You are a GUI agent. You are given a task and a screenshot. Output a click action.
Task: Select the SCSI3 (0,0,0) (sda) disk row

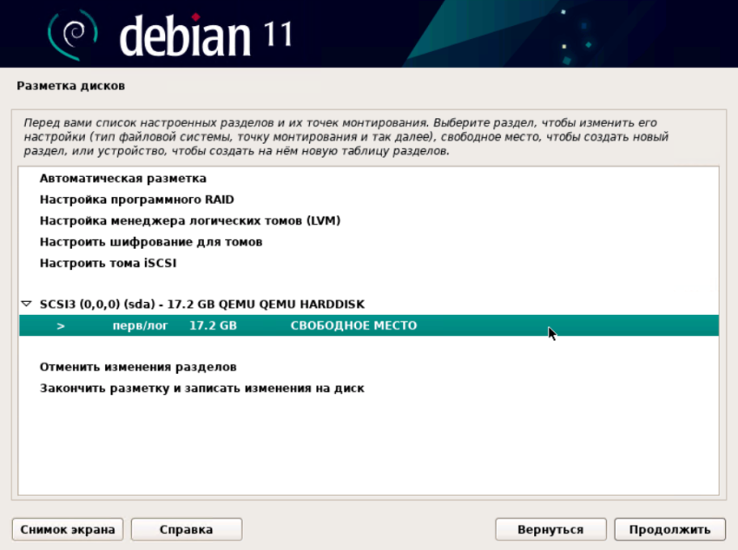[201, 304]
